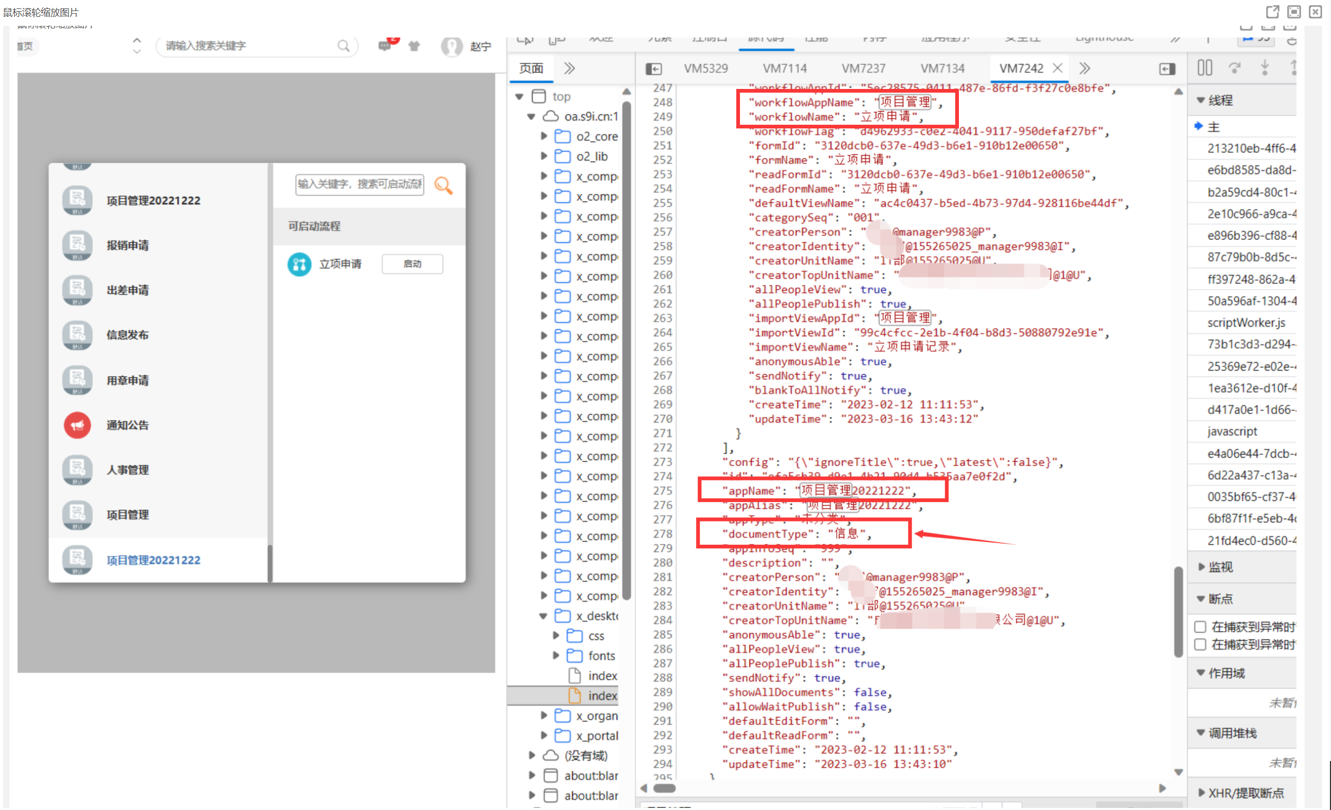Switch to the VM7114 tab
This screenshot has height=810, width=1331.
point(784,68)
